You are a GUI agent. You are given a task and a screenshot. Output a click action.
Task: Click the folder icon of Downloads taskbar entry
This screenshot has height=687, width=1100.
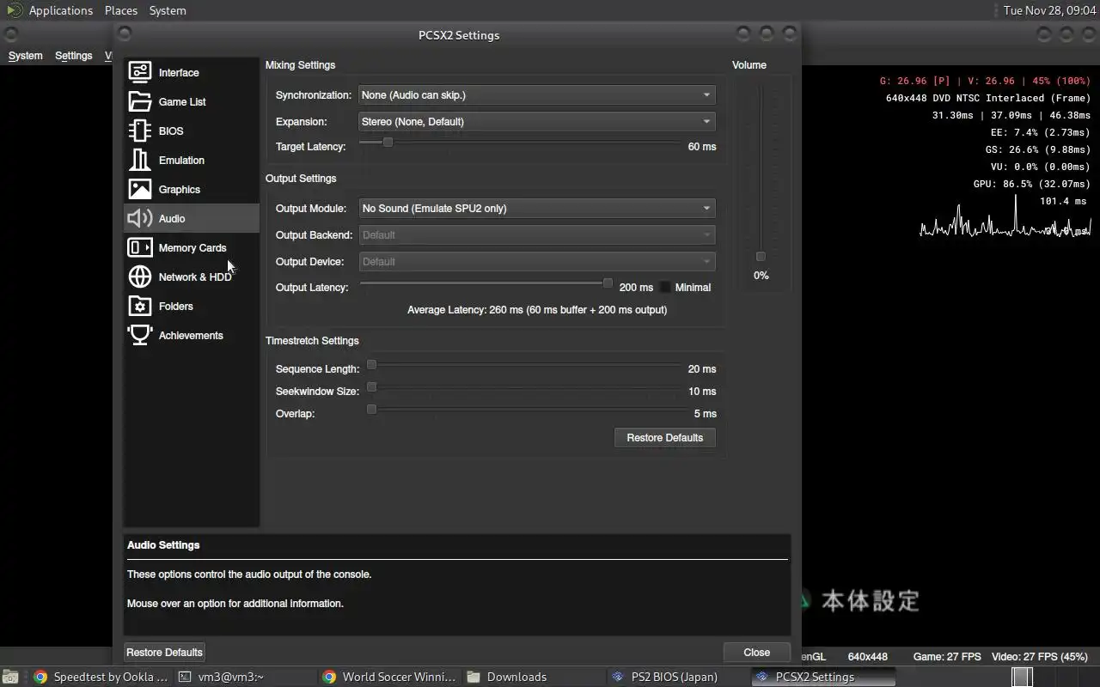474,677
